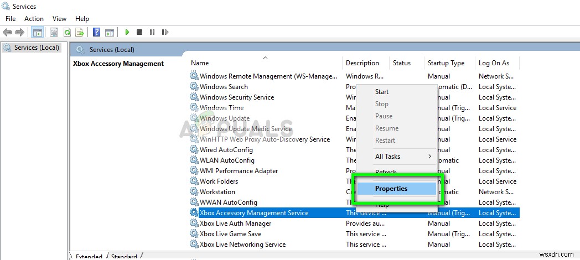Image resolution: width=580 pixels, height=260 pixels.
Task: Click the Pause Service toolbar icon
Action: click(152, 33)
